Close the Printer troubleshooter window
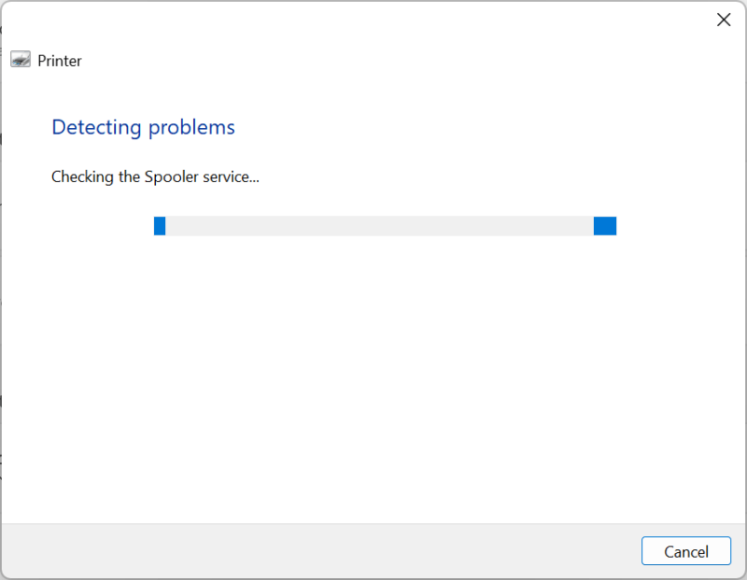 [724, 19]
